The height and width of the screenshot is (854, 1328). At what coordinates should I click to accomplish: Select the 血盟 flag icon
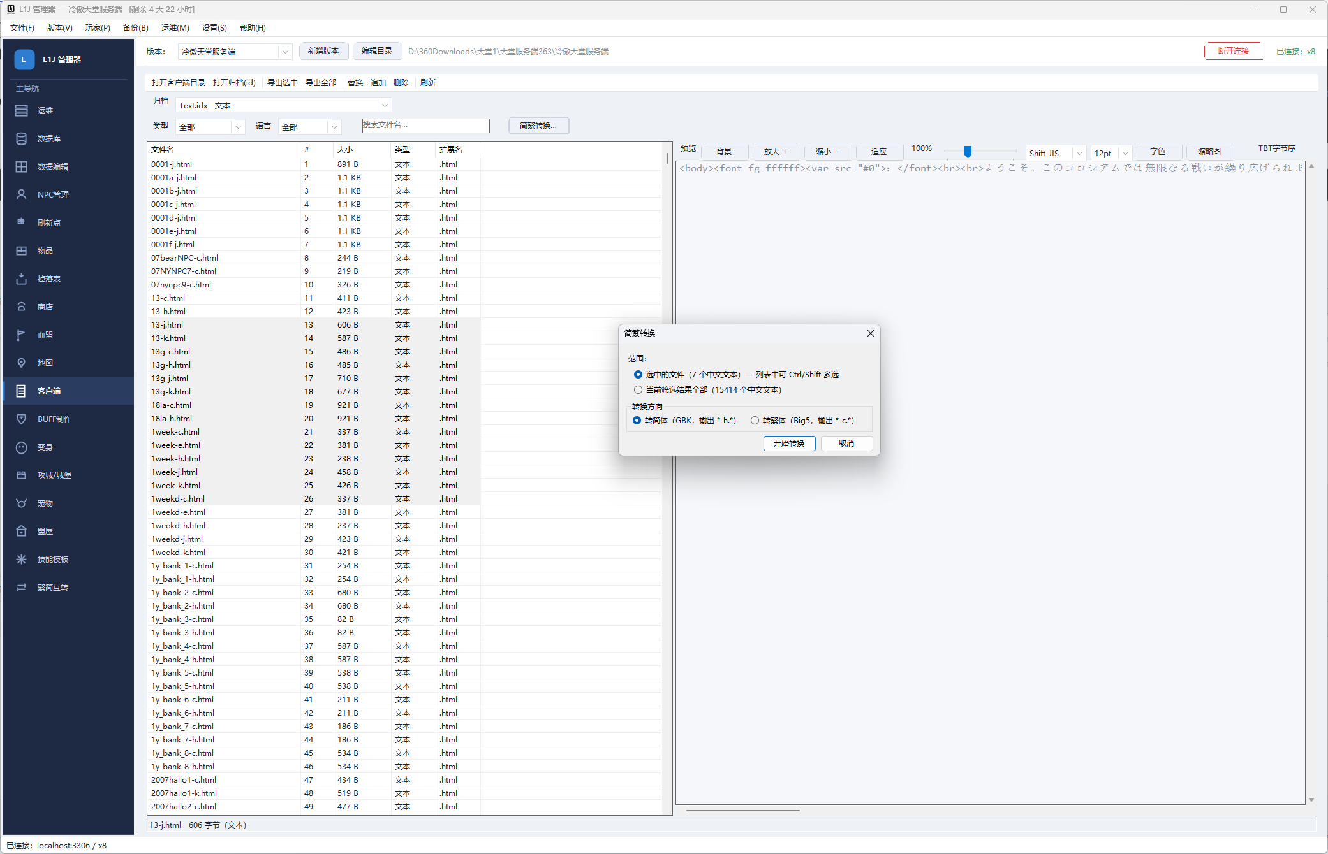[22, 335]
